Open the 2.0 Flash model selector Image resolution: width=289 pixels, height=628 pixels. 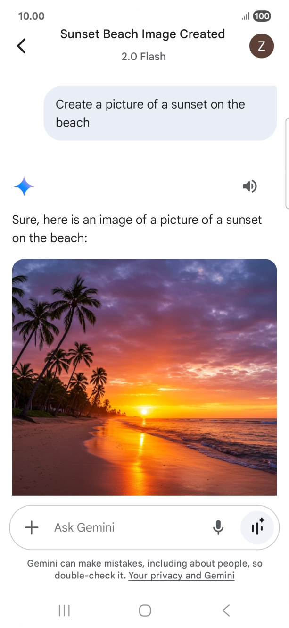[x=144, y=57]
